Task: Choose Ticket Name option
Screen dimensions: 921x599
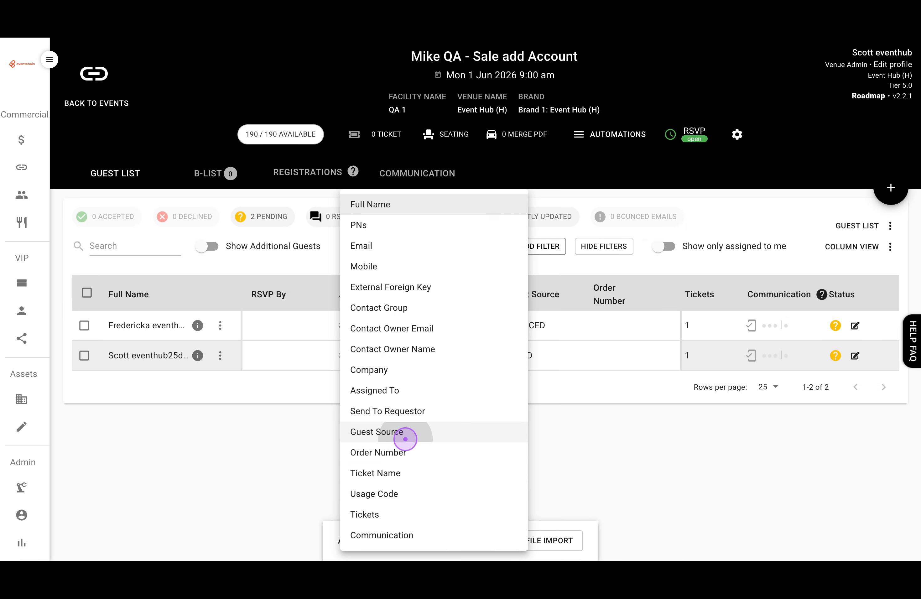Action: click(x=434, y=473)
